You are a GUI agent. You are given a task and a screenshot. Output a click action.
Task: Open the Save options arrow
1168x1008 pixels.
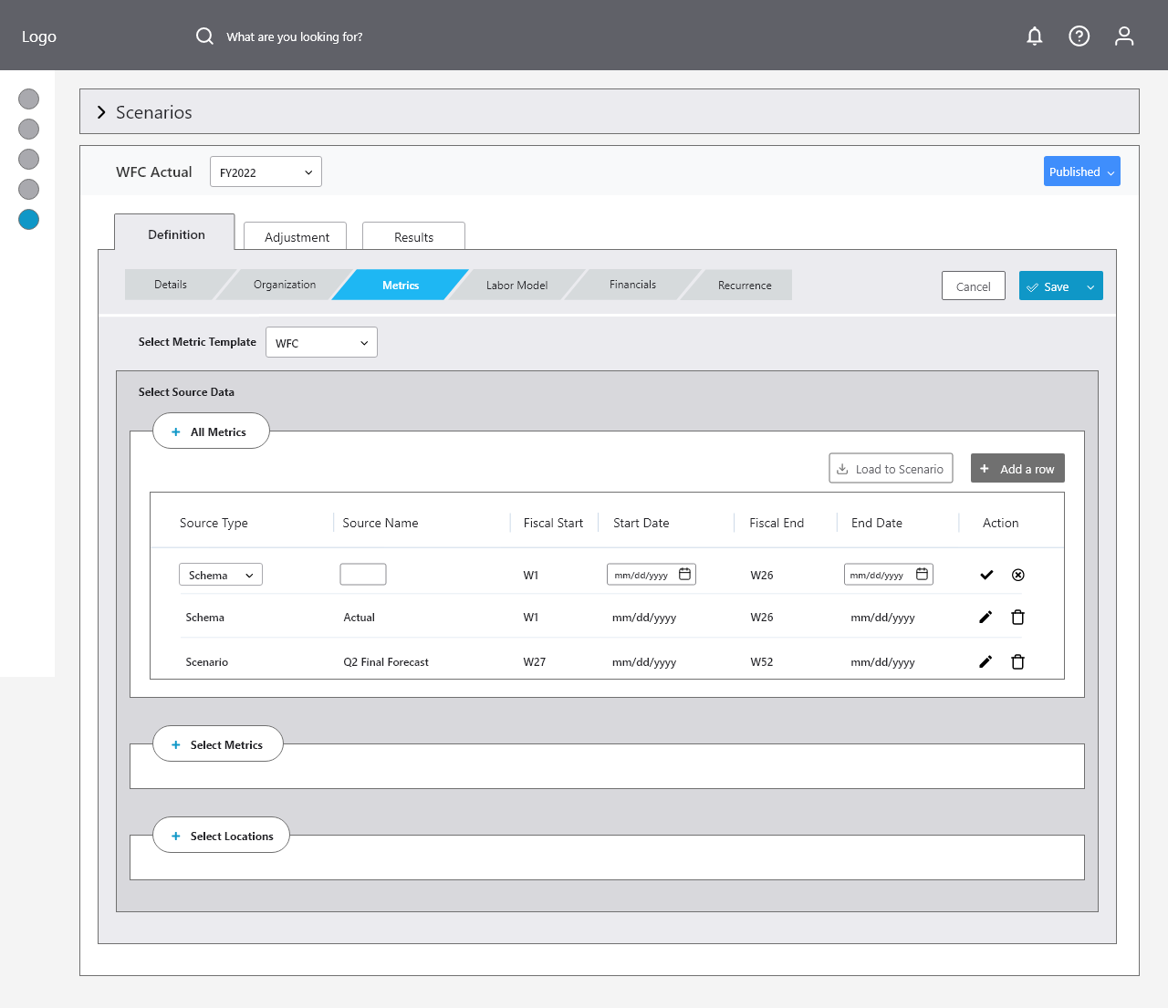tap(1090, 286)
